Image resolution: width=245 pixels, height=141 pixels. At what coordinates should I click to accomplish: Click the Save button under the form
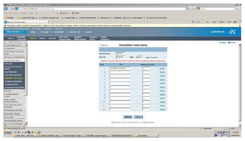138,117
